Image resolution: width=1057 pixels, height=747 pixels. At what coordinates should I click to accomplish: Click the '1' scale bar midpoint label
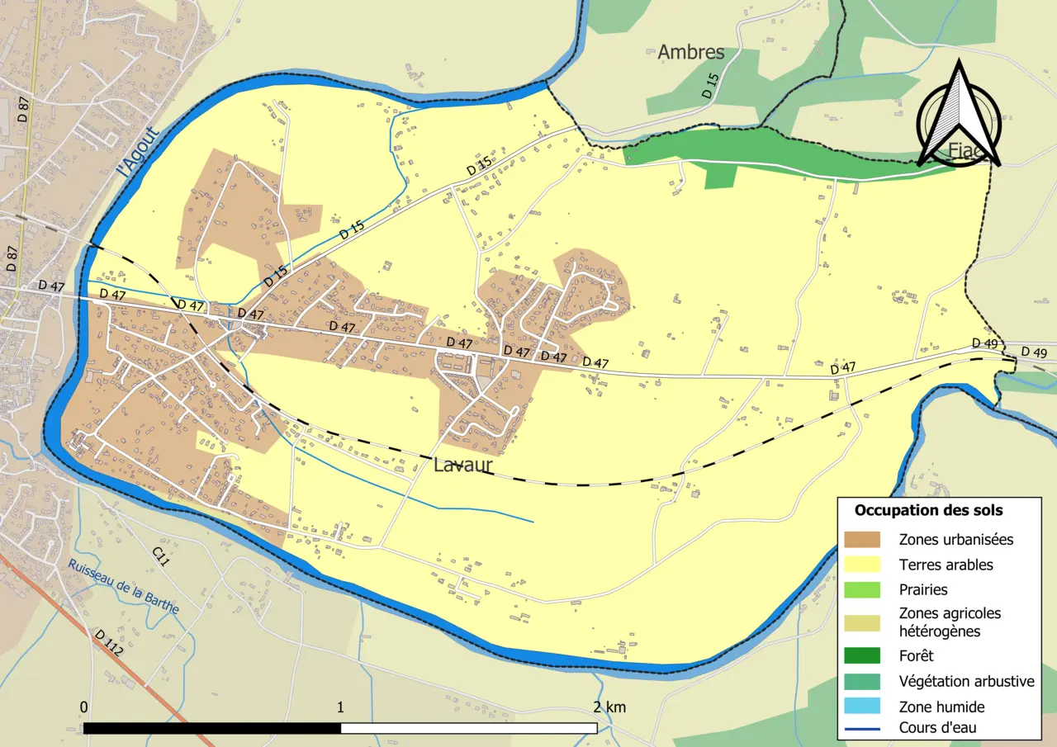tap(340, 707)
